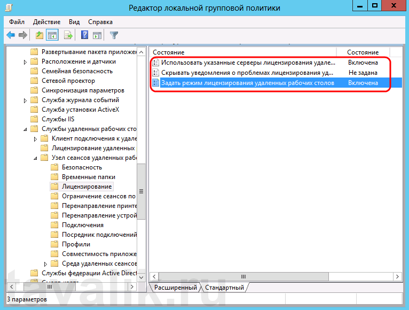
Task: Select policy Скрывать уведомления о проблемах лицензирования
Action: pos(248,73)
